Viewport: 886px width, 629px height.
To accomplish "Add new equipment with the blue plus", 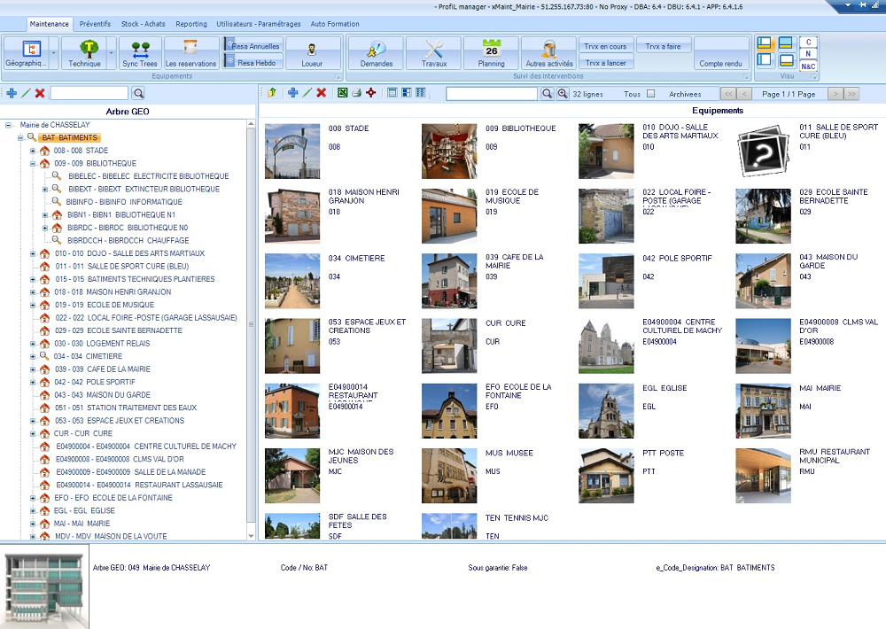I will (292, 93).
